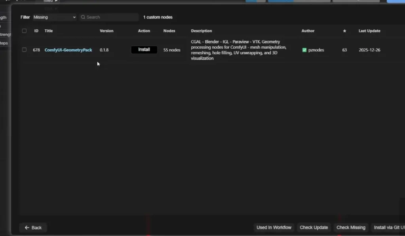Open the Filter dropdown showing Missing
Viewport: 405px width, 236px height.
click(55, 17)
